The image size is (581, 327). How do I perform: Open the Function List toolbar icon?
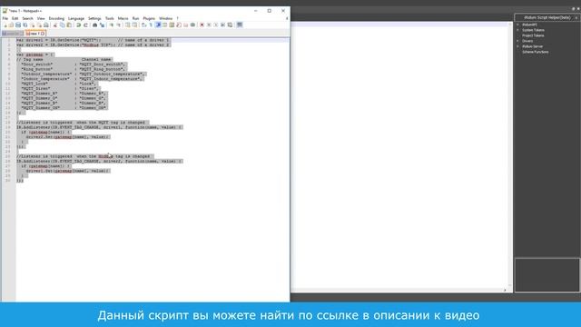tap(179, 25)
